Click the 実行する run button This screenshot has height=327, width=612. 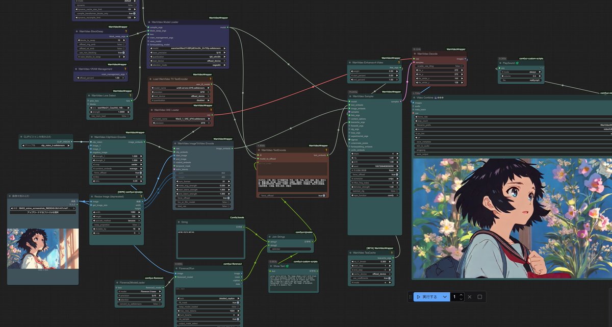[x=427, y=296]
